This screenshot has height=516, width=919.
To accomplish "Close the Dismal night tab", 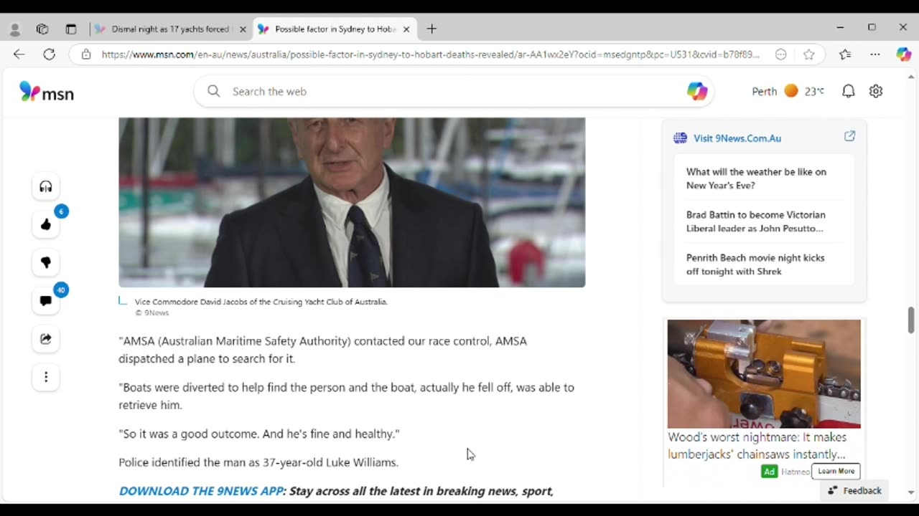I will click(243, 29).
